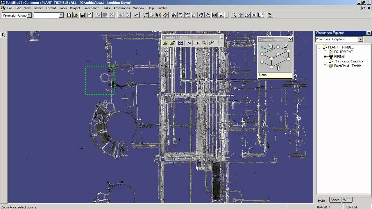Select PointCloud - Trimble tree item
Viewport: 372px width, 209px height.
348,66
